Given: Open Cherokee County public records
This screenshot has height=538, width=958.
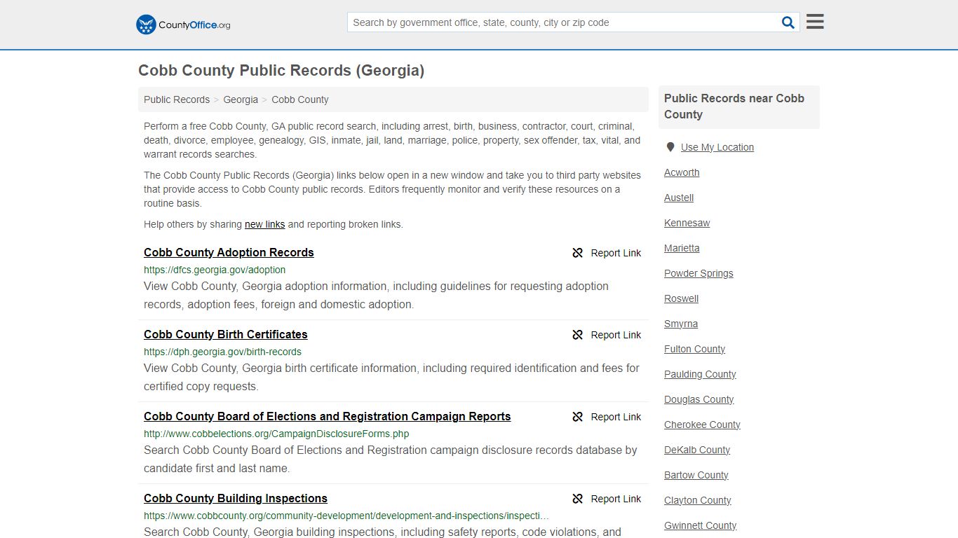Looking at the screenshot, I should [702, 425].
